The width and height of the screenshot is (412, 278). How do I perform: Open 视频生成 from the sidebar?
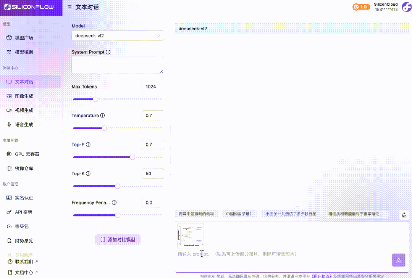click(23, 110)
